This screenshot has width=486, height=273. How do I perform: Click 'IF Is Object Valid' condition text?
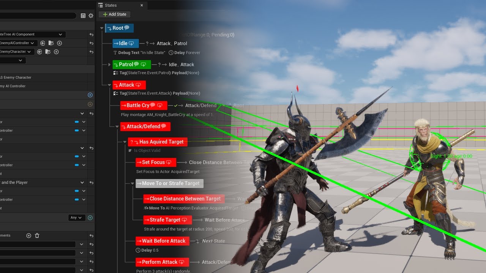144,151
